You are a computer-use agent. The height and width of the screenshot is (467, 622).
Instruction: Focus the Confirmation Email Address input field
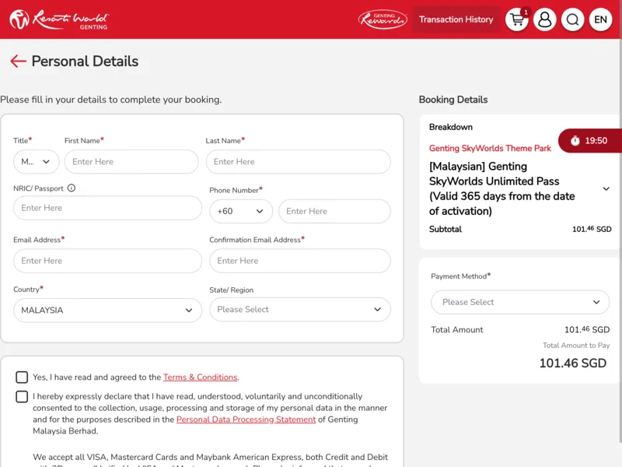point(300,261)
